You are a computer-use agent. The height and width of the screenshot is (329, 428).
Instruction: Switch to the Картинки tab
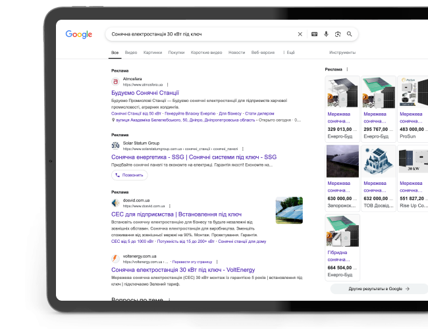[153, 53]
